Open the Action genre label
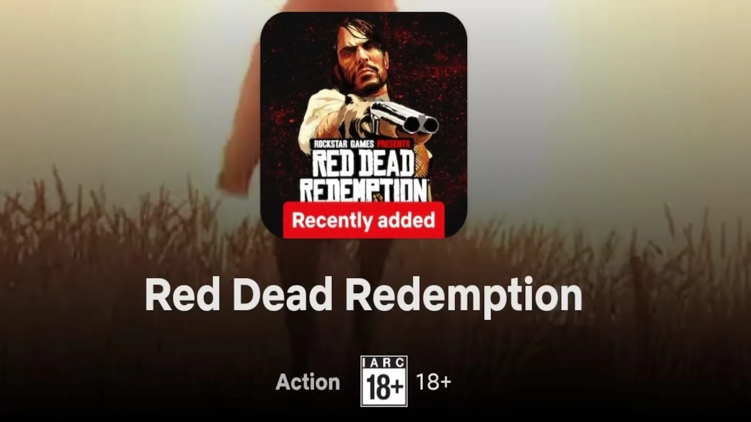 point(308,382)
